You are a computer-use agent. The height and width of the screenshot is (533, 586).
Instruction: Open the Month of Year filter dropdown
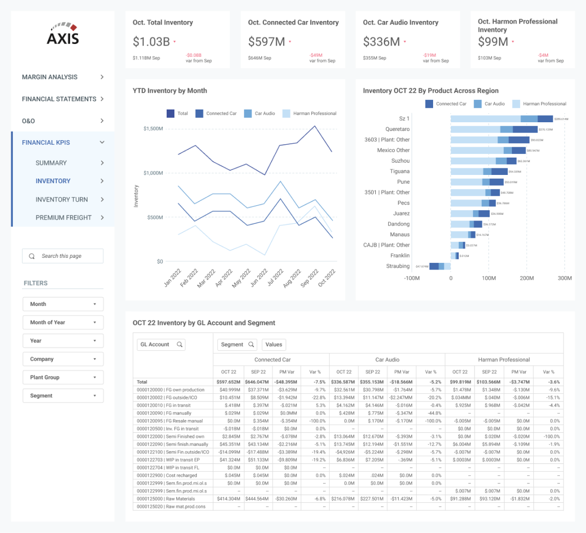click(63, 322)
